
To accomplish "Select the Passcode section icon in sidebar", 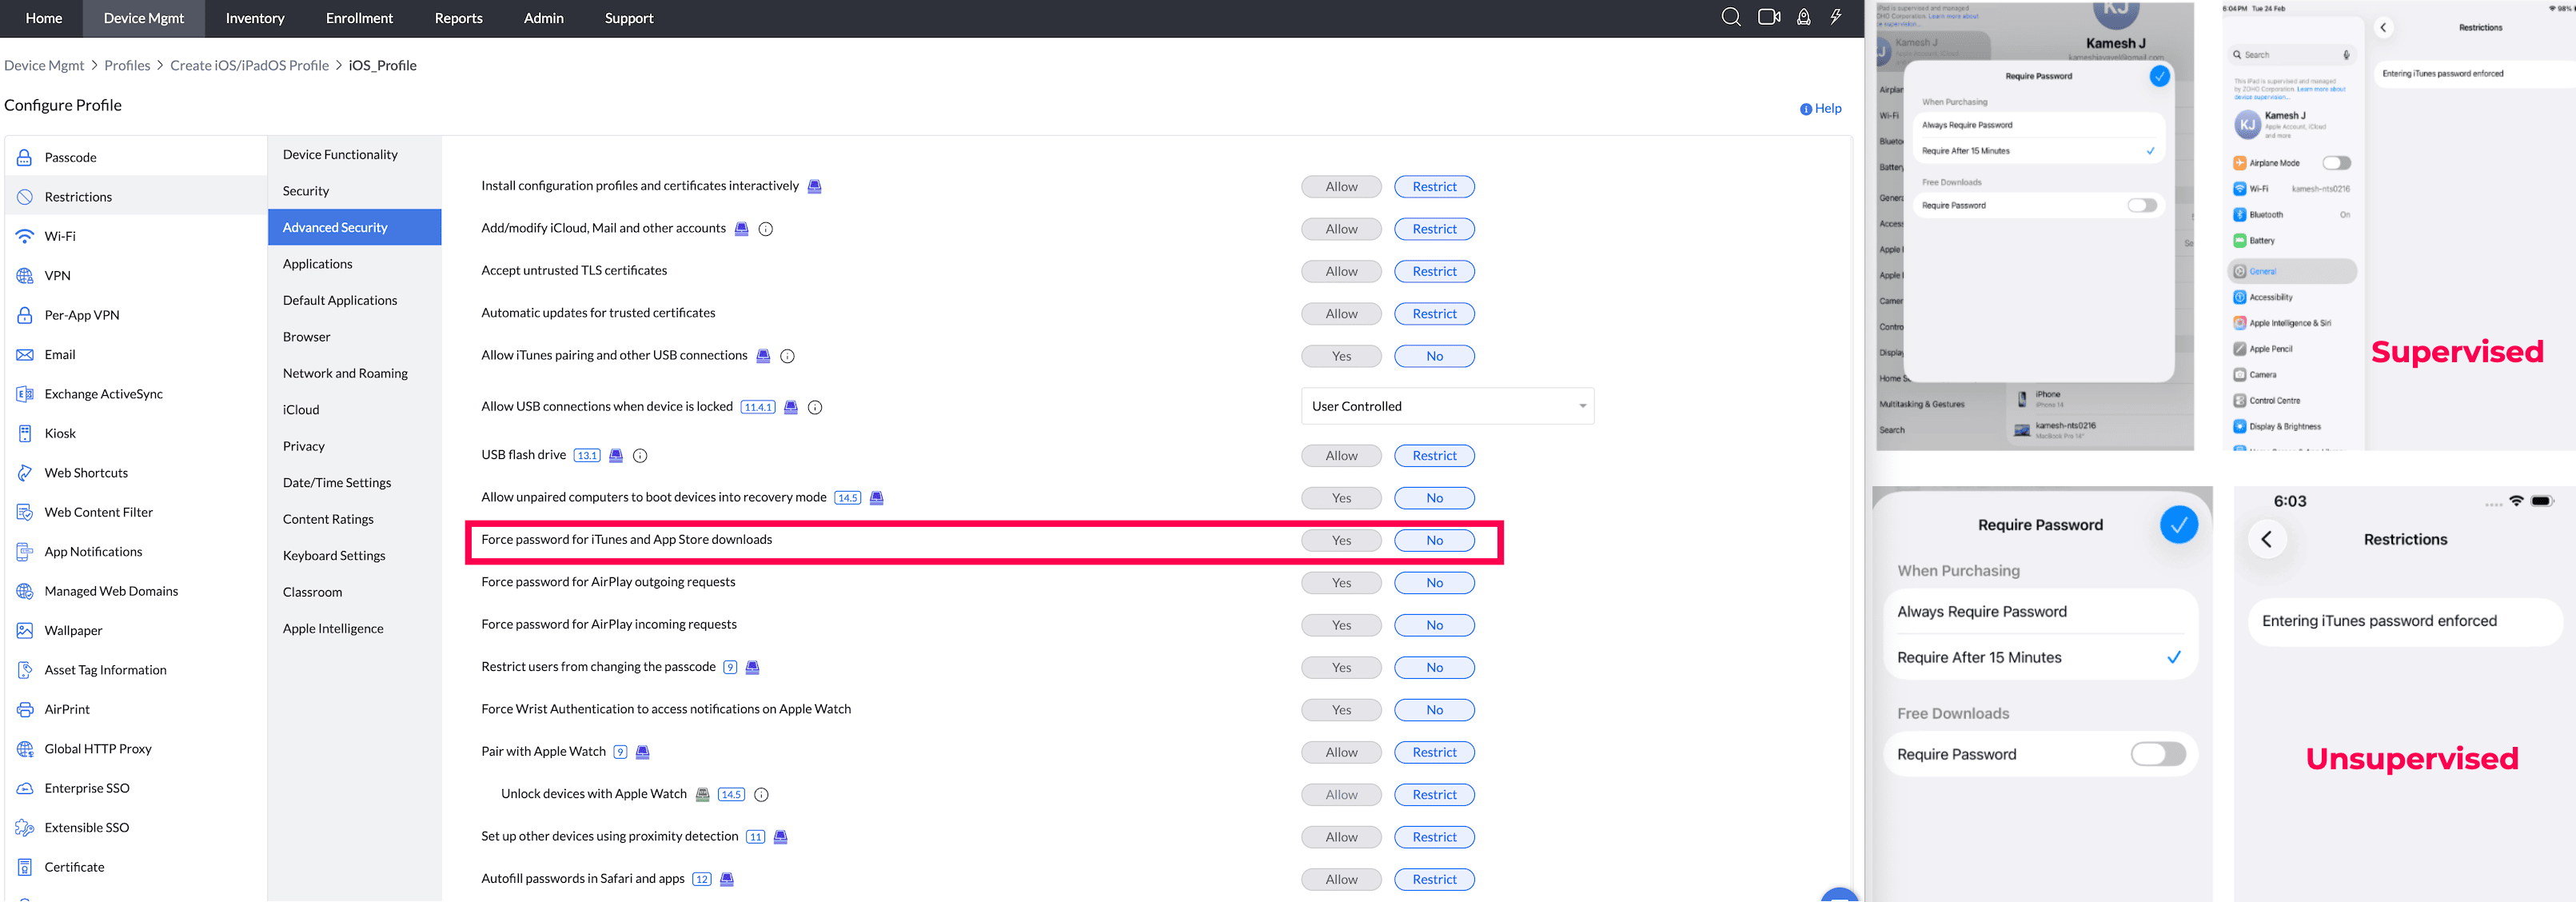I will (23, 157).
